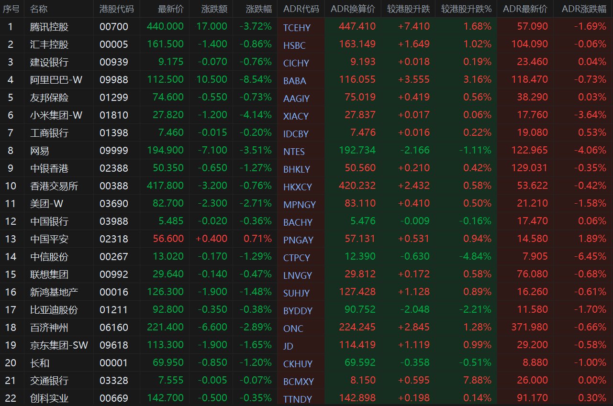
Task: Click the 名称 column header
Action: pos(38,9)
